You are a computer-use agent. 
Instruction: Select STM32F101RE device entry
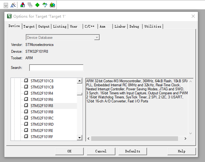coord(42,131)
